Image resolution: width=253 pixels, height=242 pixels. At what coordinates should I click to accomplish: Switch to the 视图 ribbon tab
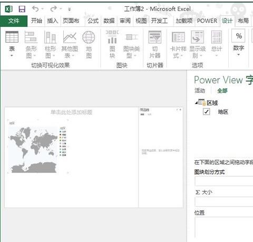pyautogui.click(x=141, y=21)
